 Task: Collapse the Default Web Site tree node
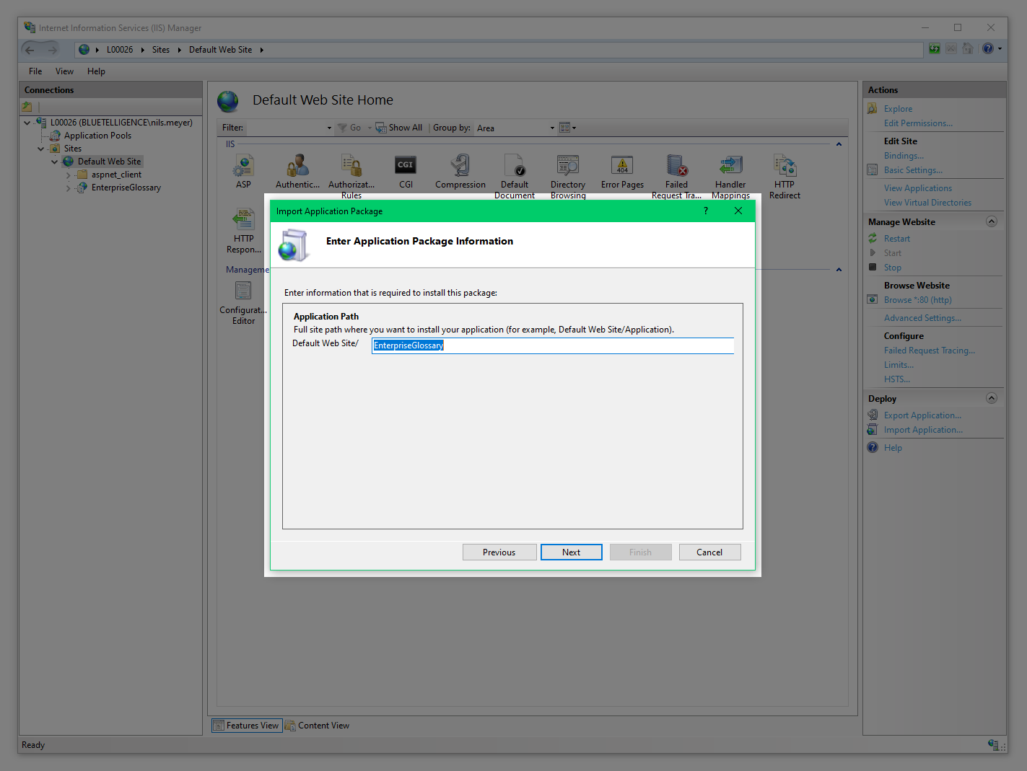[55, 162]
